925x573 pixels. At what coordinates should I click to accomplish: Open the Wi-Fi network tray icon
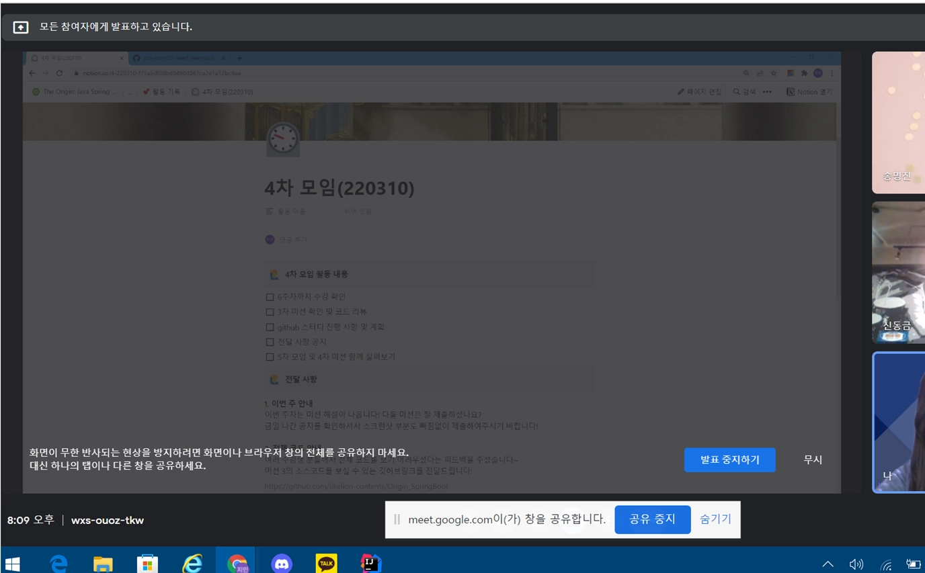(x=886, y=564)
